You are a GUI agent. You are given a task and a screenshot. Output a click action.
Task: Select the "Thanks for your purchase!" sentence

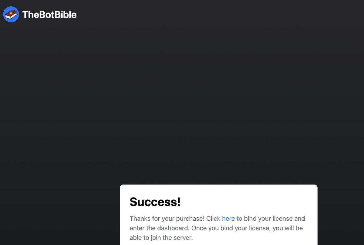pyautogui.click(x=167, y=219)
